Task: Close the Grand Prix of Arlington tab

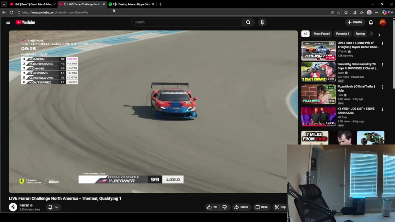Action: (54, 4)
